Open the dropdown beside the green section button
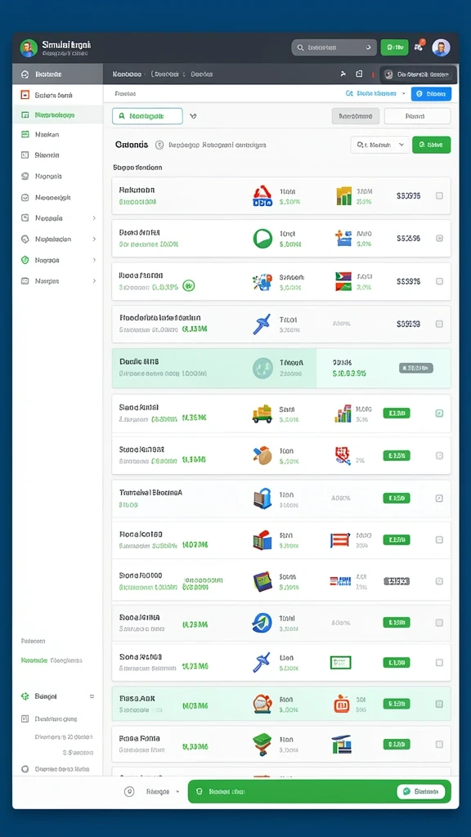This screenshot has width=471, height=837. coord(379,145)
